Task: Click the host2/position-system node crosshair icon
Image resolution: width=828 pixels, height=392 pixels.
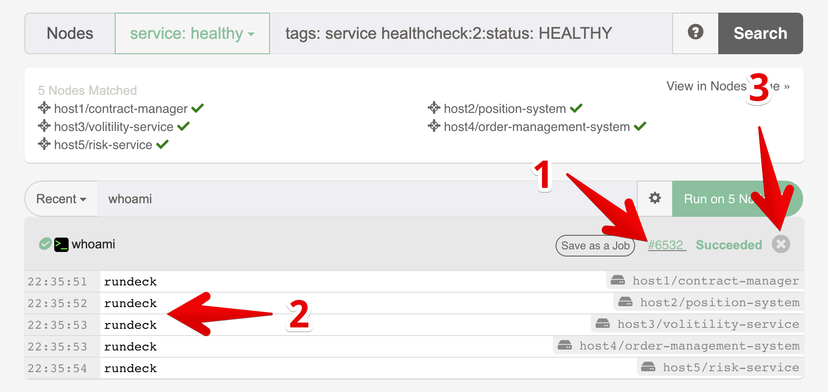Action: [x=434, y=108]
